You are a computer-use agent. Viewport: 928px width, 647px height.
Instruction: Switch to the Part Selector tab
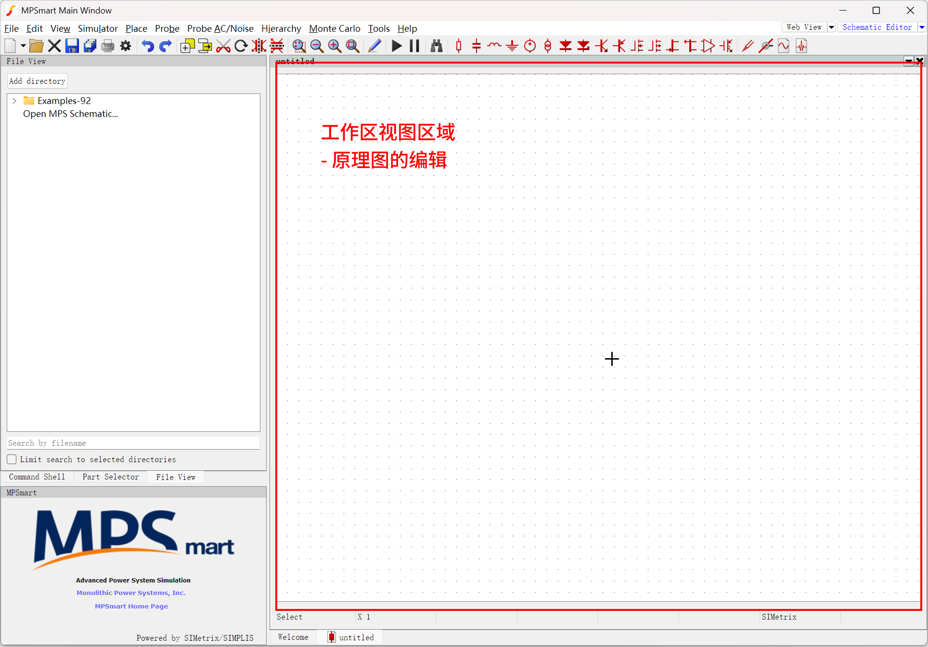click(x=110, y=477)
